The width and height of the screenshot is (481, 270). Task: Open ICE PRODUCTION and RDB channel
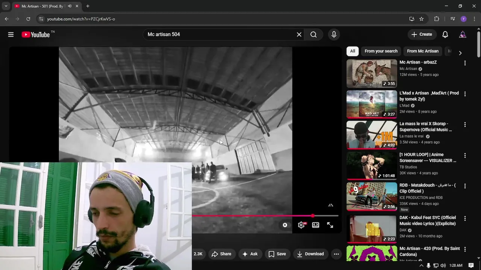(421, 198)
